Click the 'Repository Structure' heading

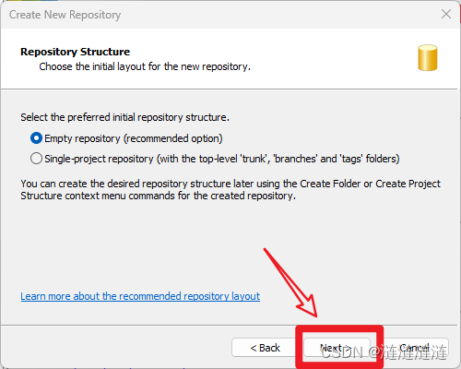76,52
